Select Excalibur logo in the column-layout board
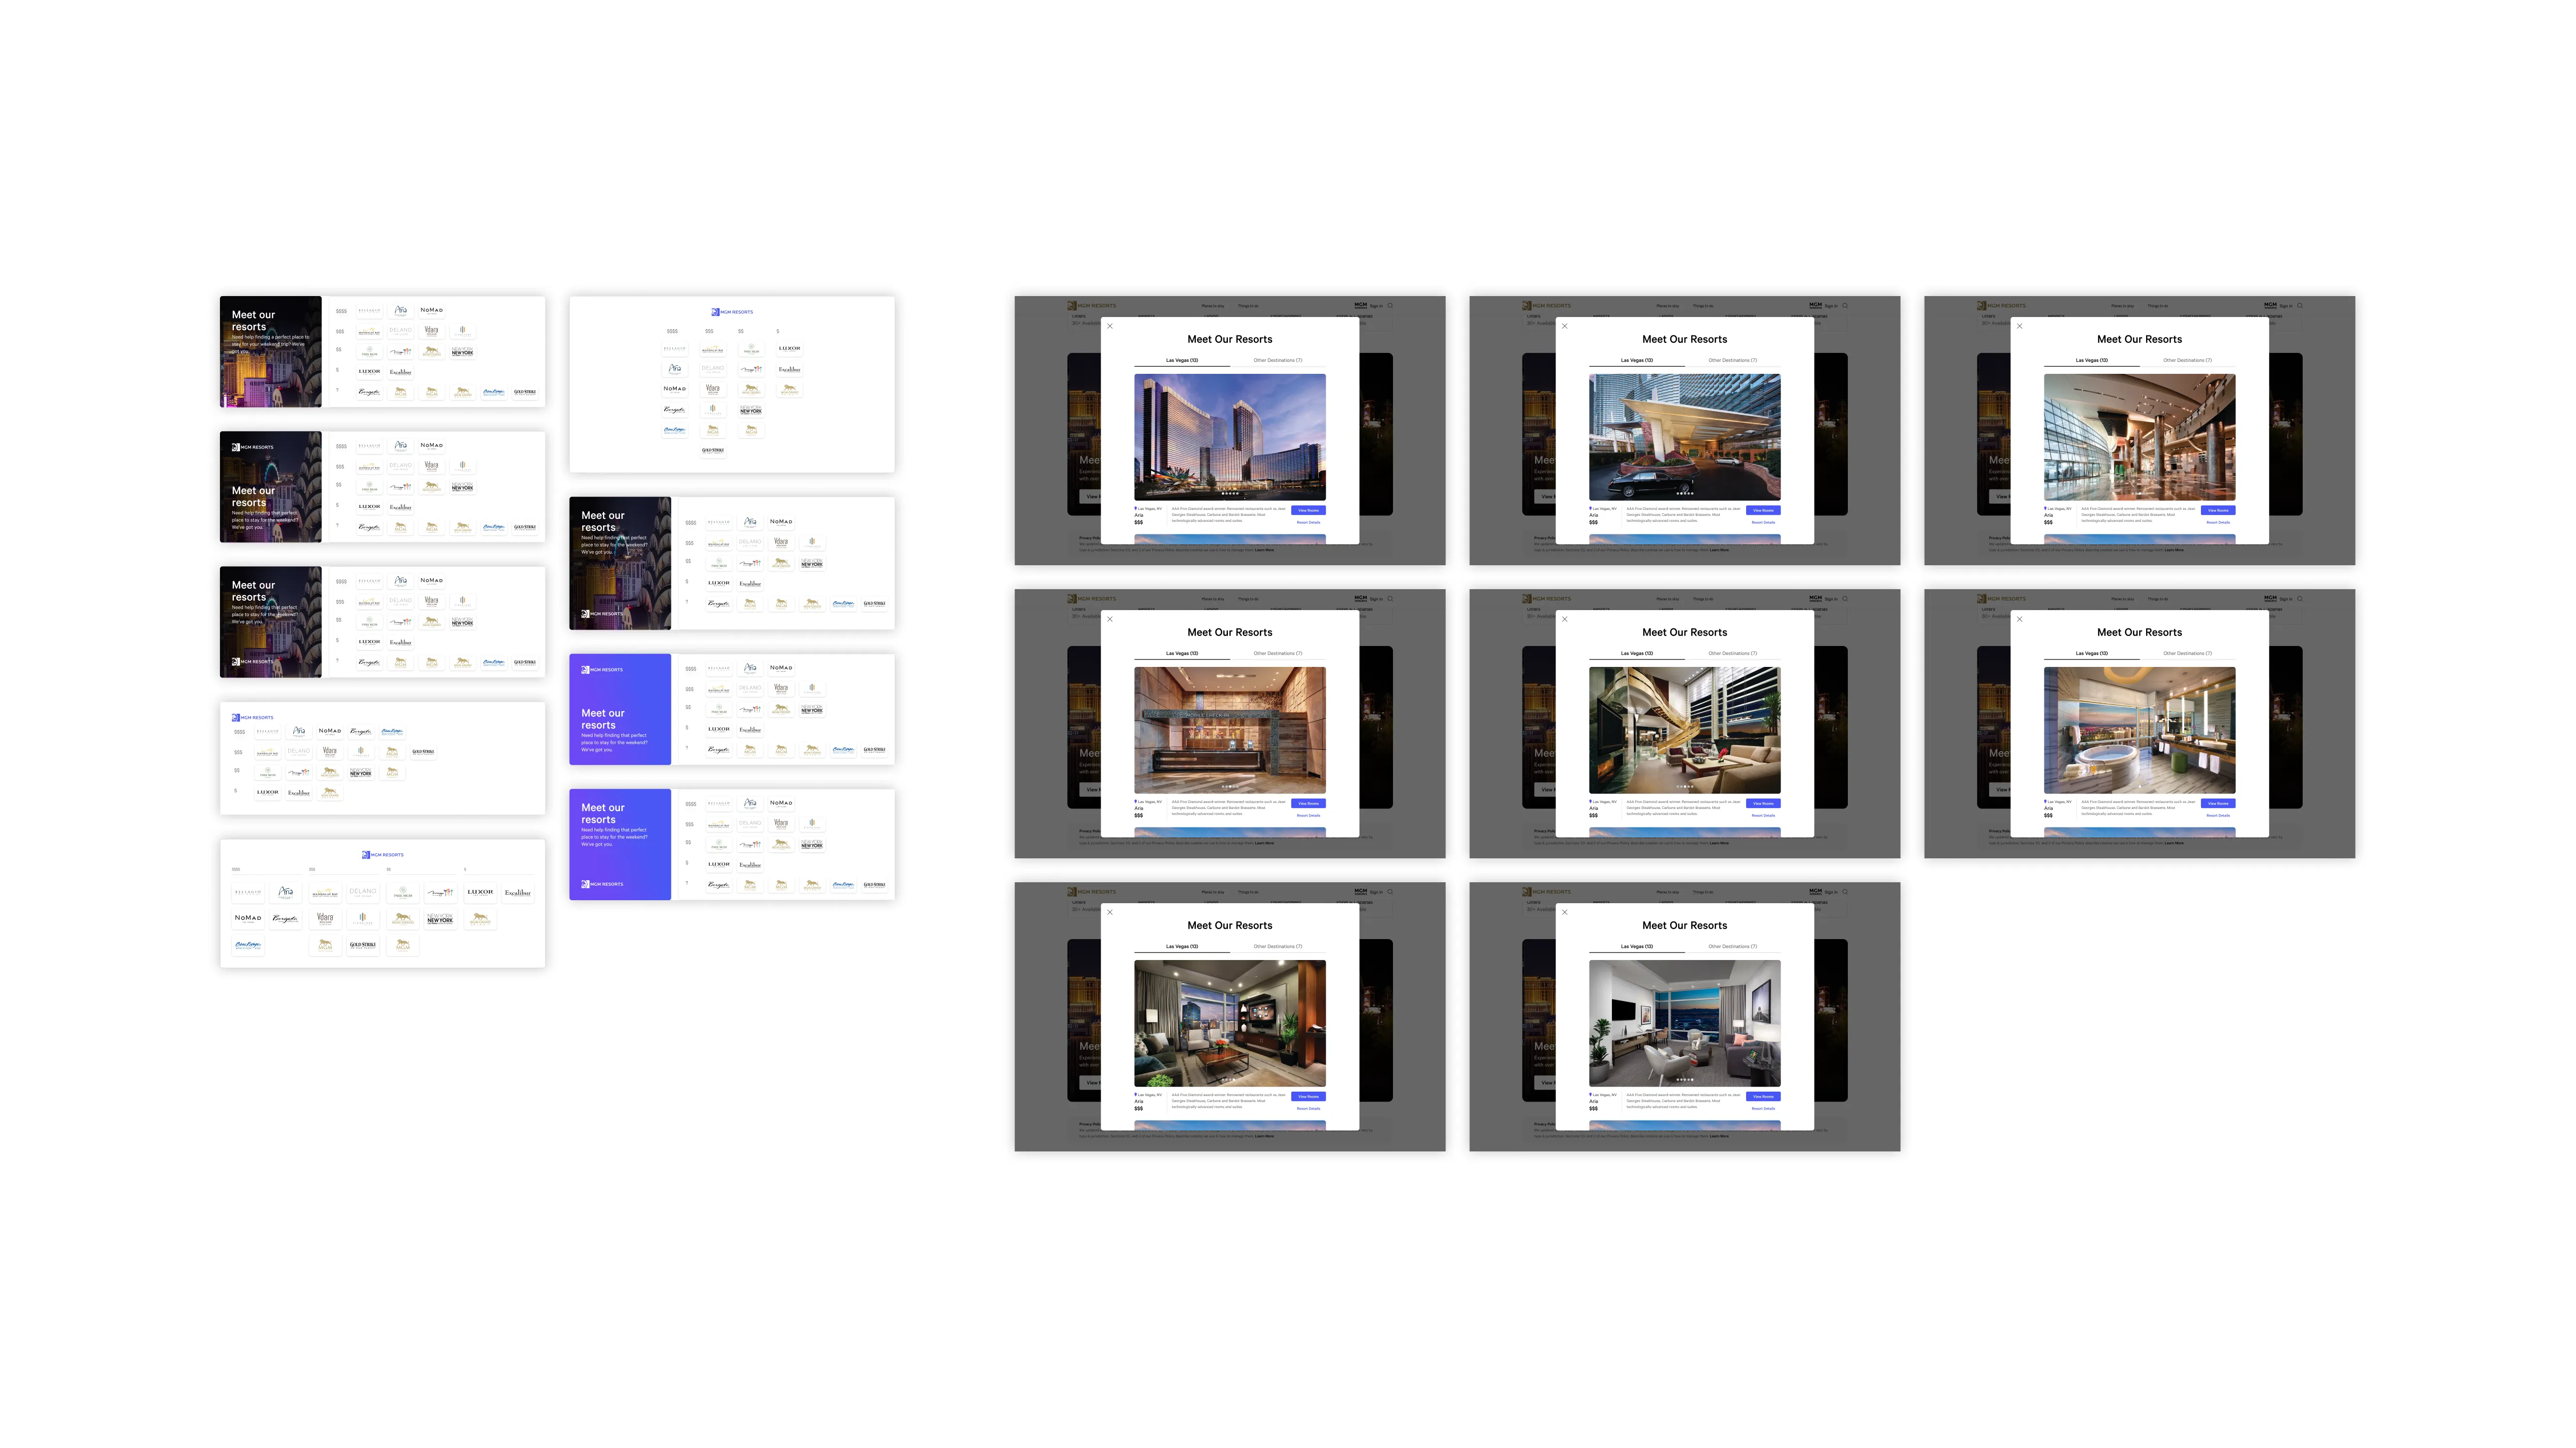2576x1448 pixels. tap(790, 370)
